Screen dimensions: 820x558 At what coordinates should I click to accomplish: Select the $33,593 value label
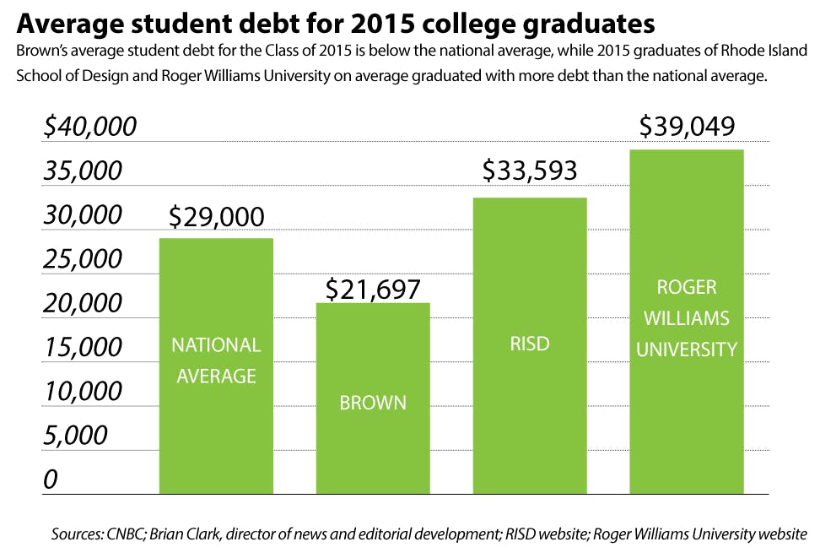(529, 171)
